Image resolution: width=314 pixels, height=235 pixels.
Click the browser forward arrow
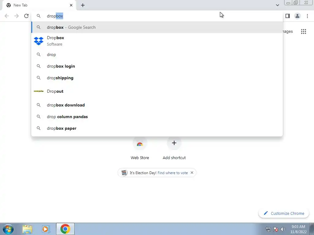(17, 16)
